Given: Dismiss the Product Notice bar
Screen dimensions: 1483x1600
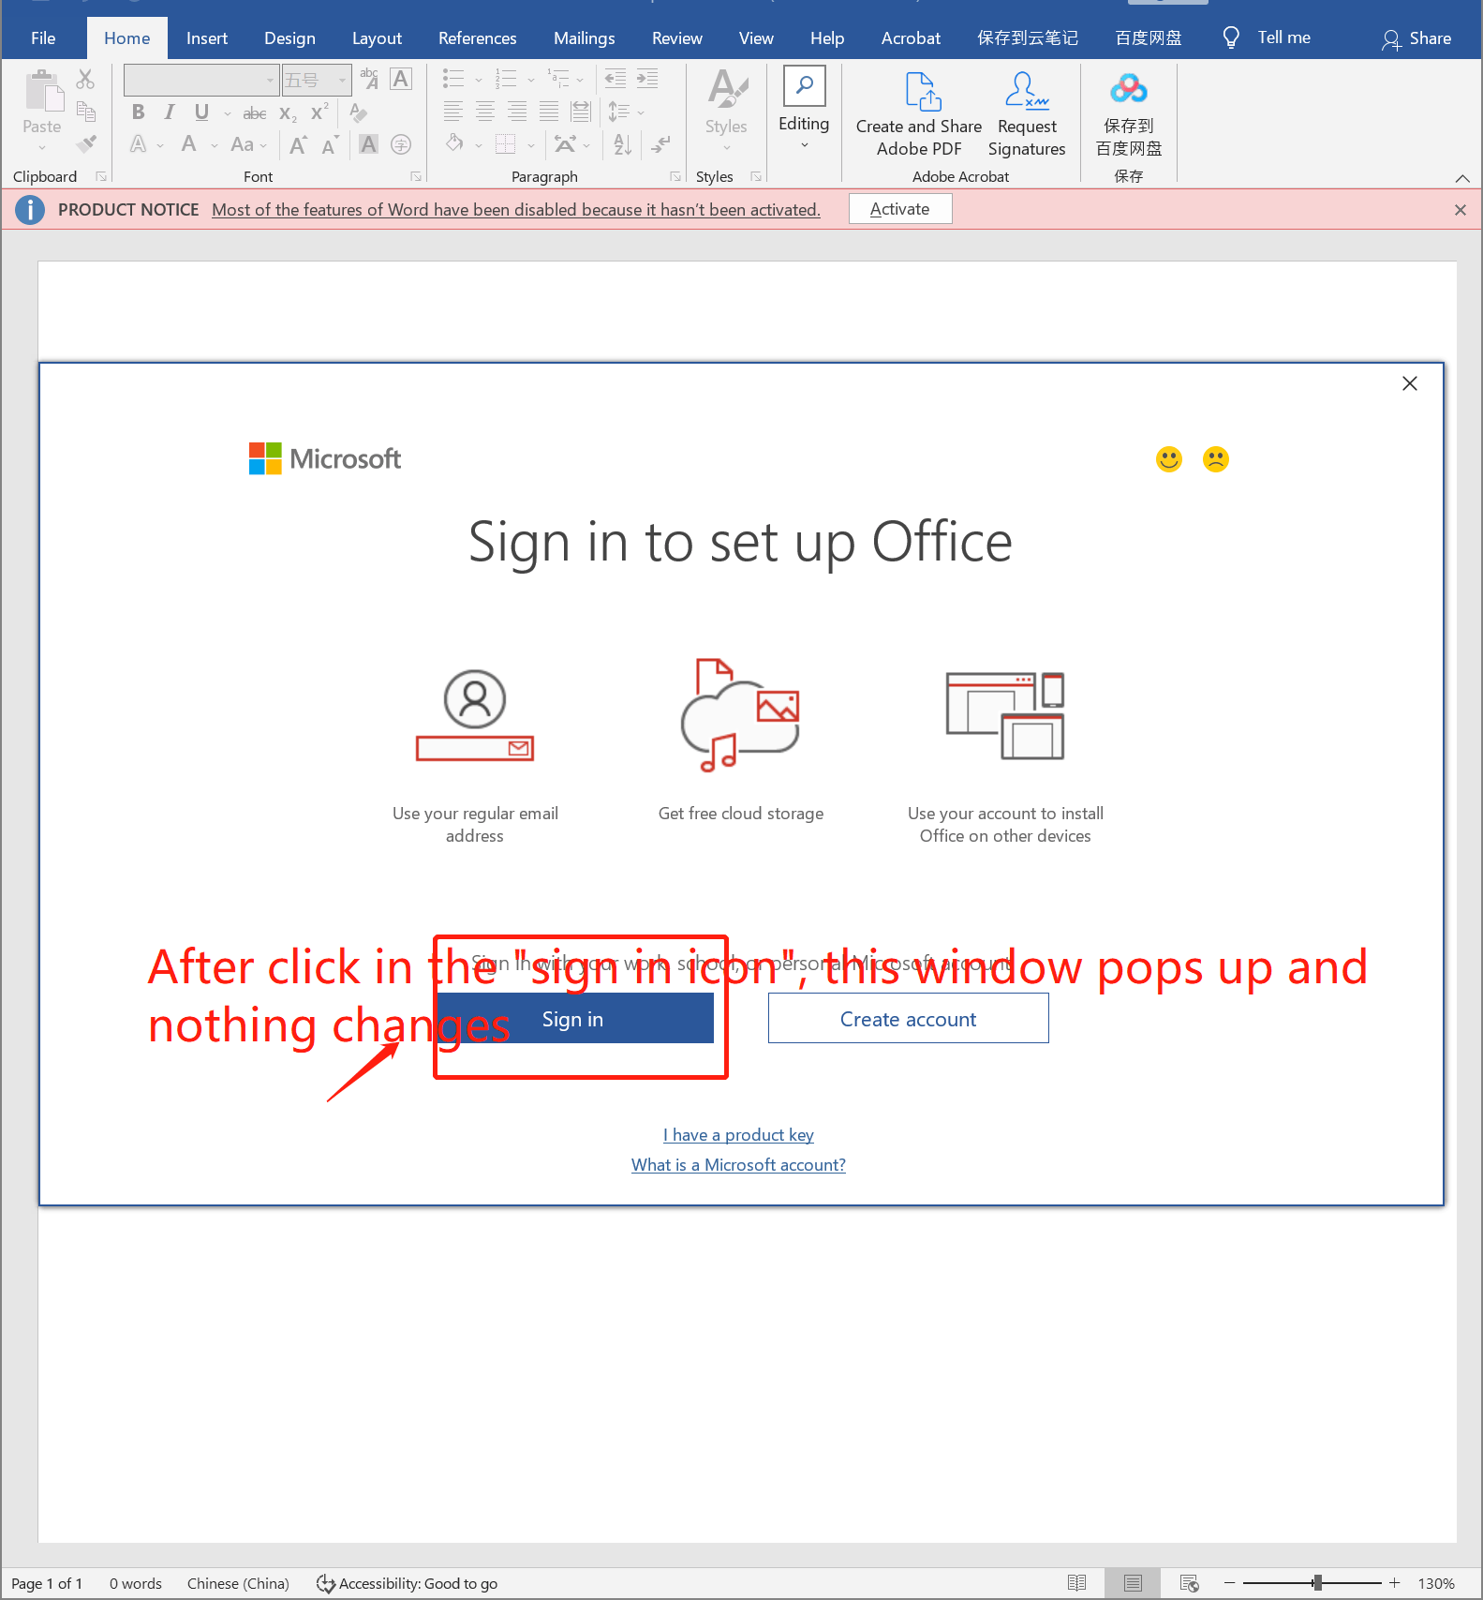Looking at the screenshot, I should point(1461,210).
